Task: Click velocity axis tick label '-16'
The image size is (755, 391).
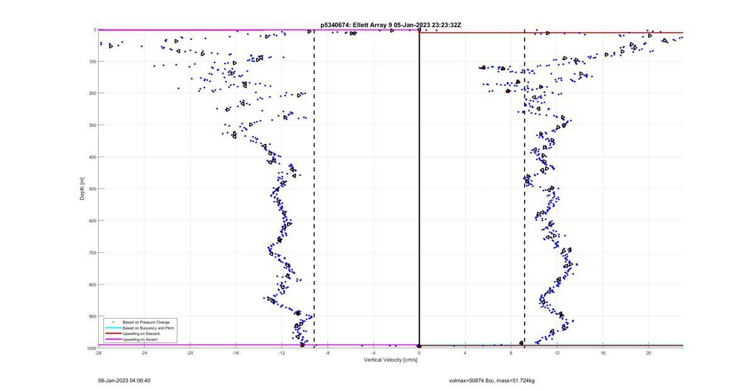Action: tap(236, 353)
